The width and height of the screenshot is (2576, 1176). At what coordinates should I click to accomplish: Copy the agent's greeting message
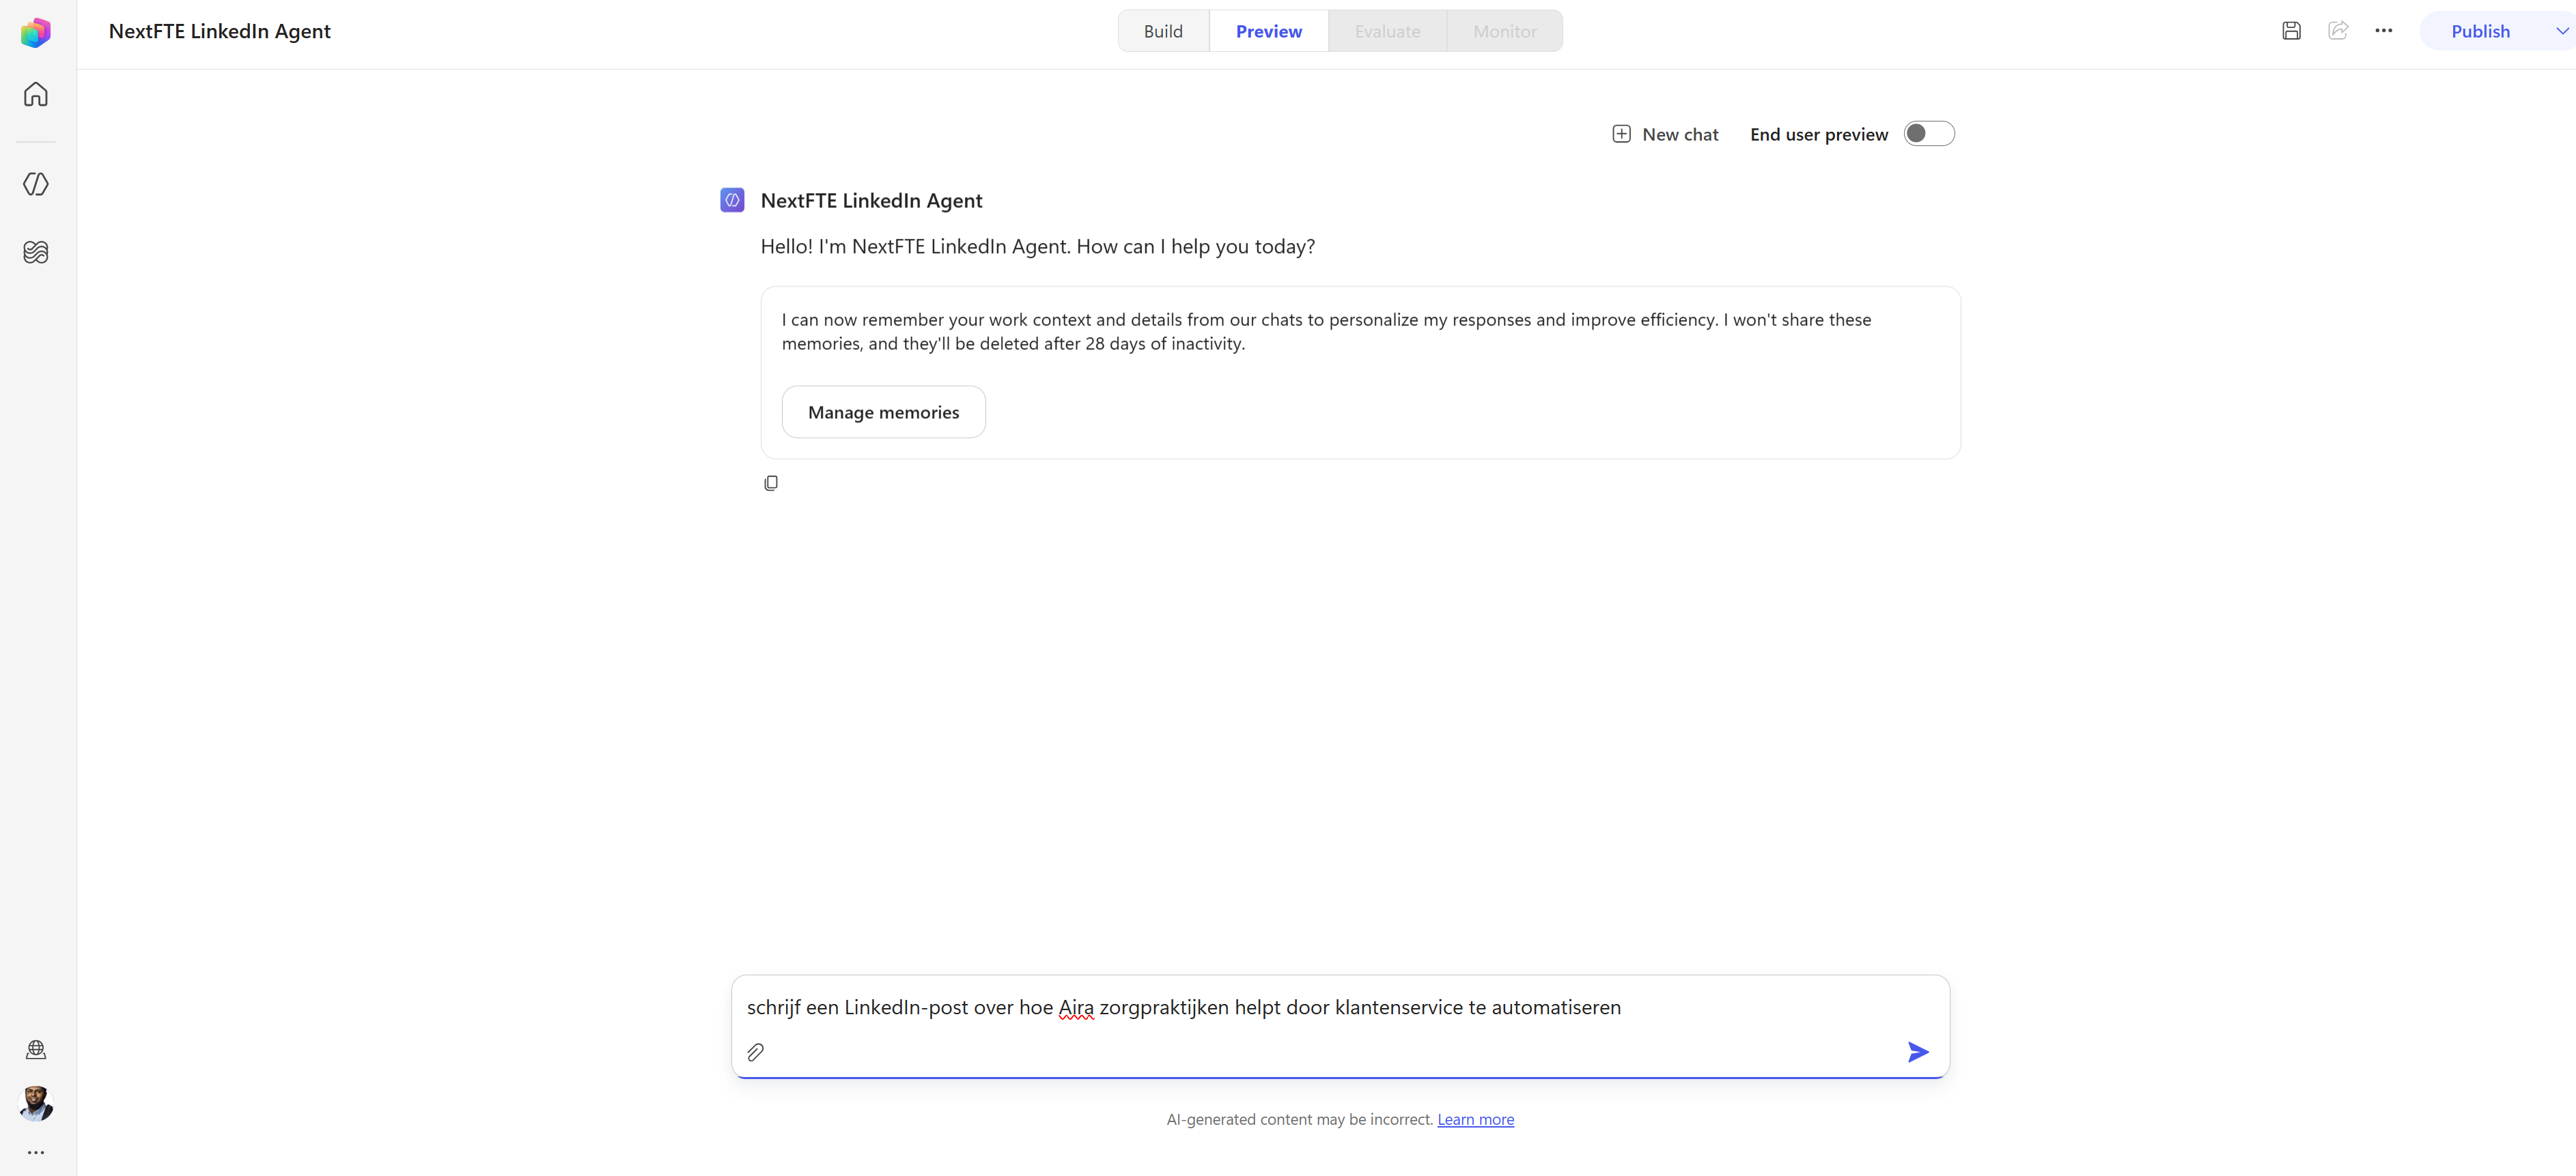click(x=771, y=484)
